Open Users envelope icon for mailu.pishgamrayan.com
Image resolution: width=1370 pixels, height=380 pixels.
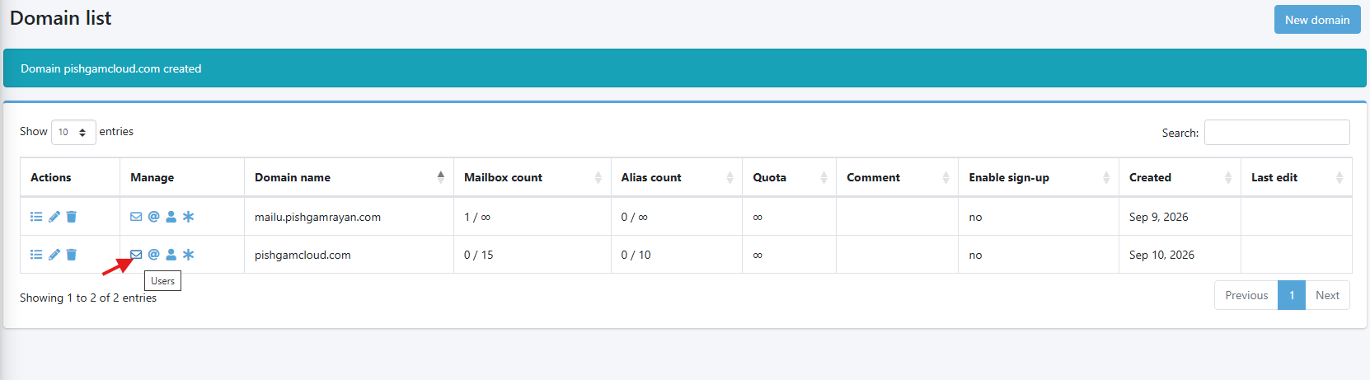[136, 217]
